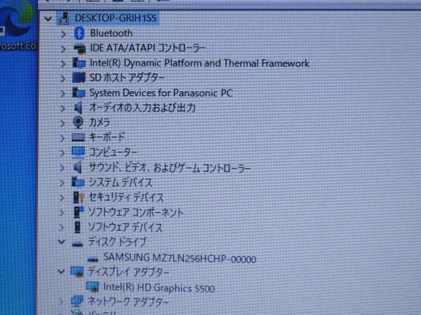Expand the Bluetooth category arrow
The height and width of the screenshot is (315, 421).
coord(63,34)
